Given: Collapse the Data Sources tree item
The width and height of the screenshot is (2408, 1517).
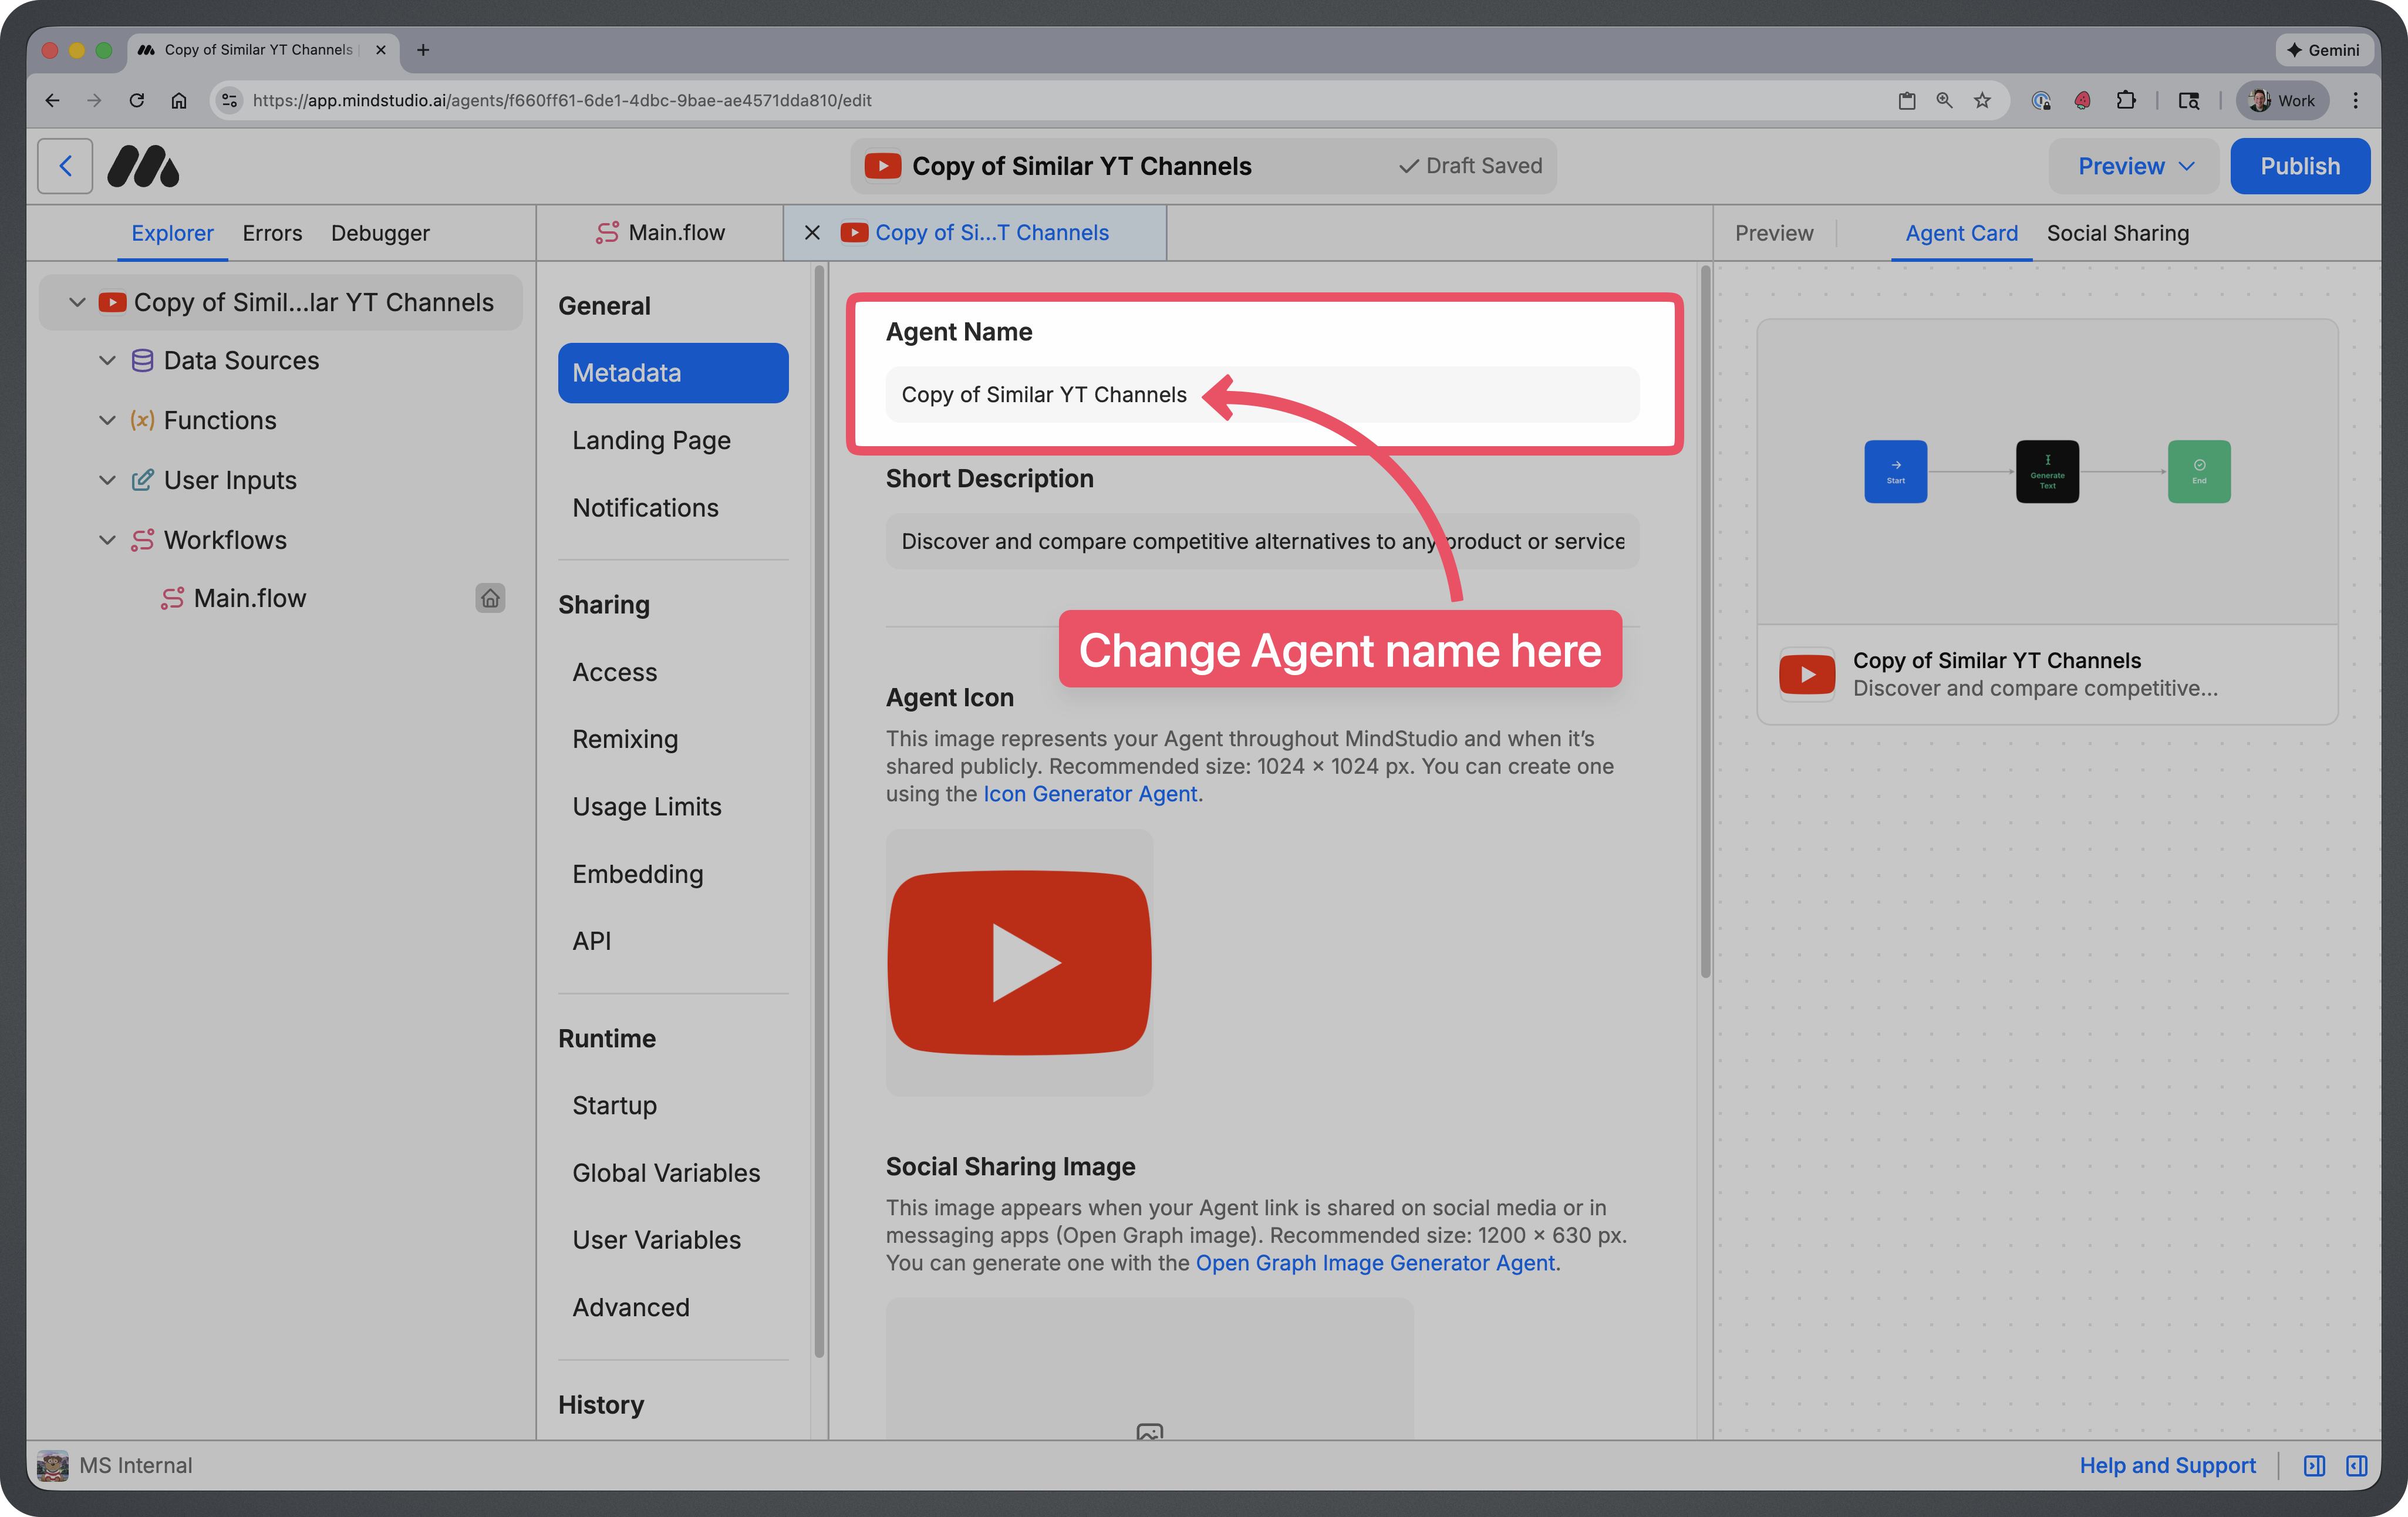Looking at the screenshot, I should [107, 360].
